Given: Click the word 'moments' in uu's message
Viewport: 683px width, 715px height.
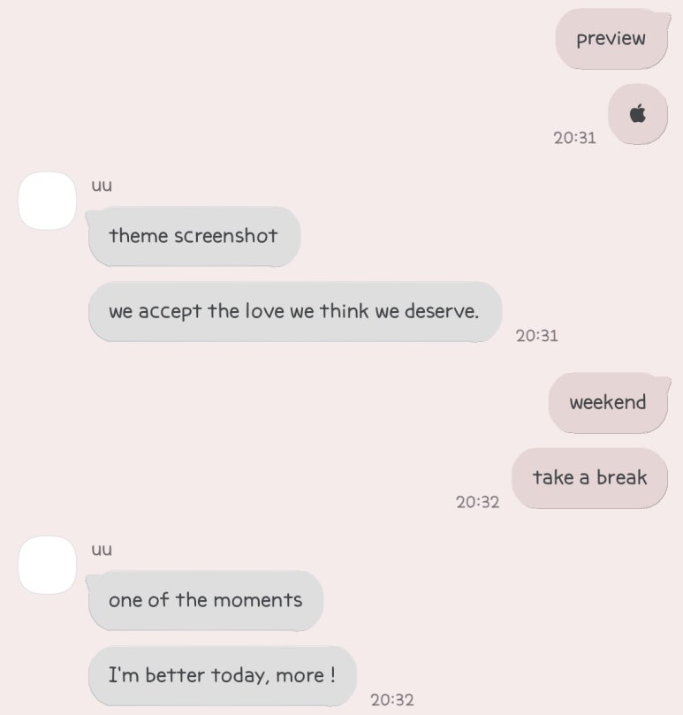Looking at the screenshot, I should 258,599.
